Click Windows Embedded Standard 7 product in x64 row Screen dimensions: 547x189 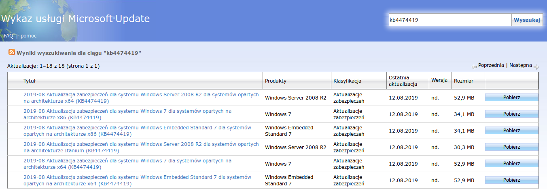click(289, 180)
